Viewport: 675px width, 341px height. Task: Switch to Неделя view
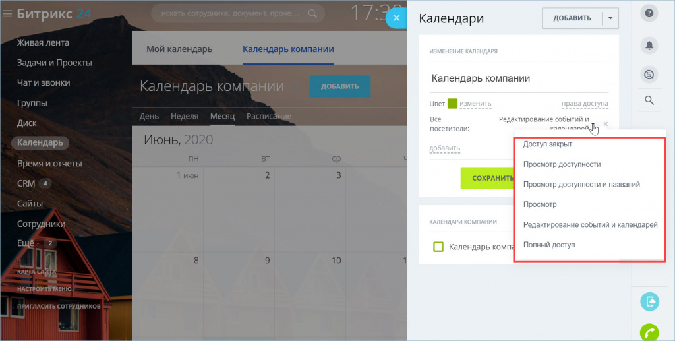pyautogui.click(x=185, y=116)
